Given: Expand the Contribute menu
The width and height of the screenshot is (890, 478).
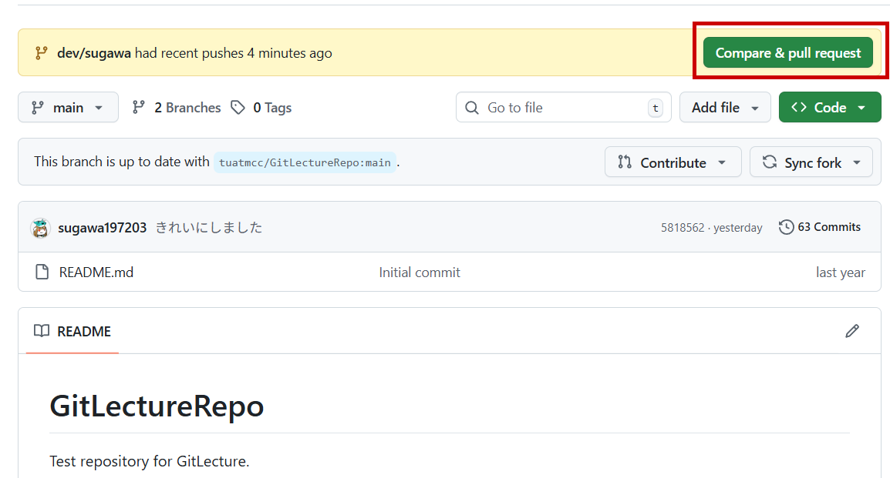Looking at the screenshot, I should (673, 162).
